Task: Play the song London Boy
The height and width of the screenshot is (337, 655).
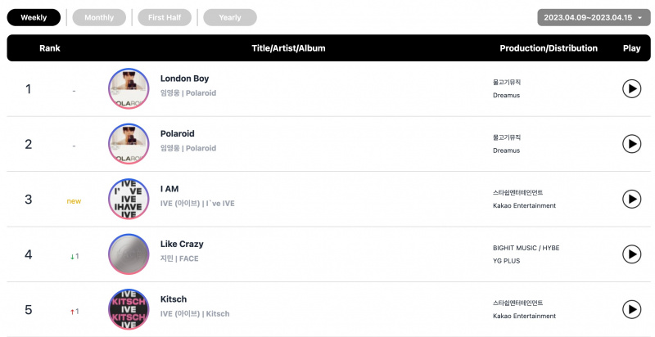Action: click(631, 89)
